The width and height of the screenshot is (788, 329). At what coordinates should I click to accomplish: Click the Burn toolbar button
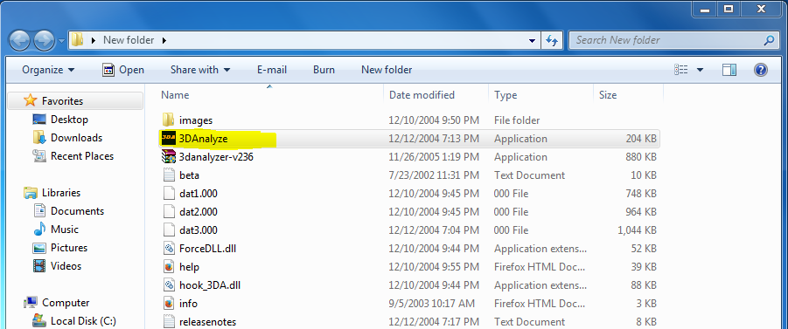[324, 70]
